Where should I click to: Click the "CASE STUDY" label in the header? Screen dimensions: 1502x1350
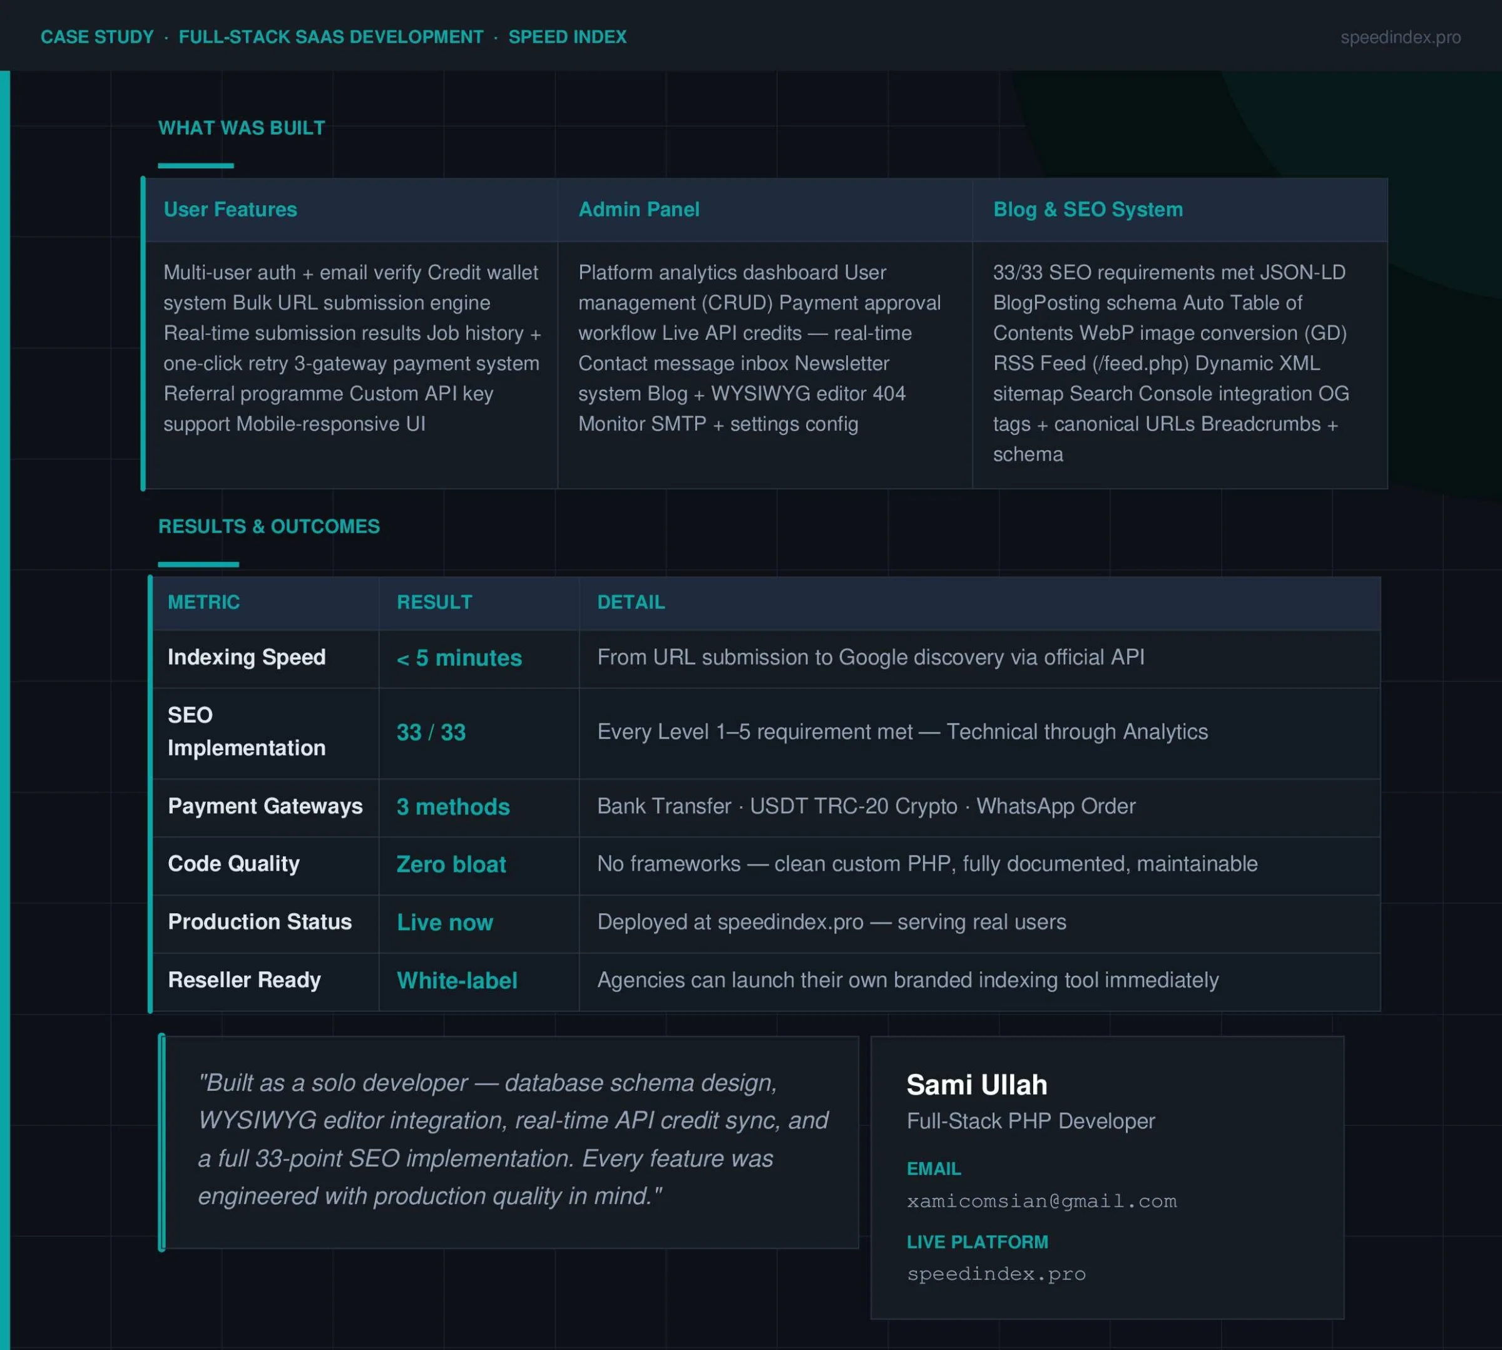pyautogui.click(x=96, y=36)
